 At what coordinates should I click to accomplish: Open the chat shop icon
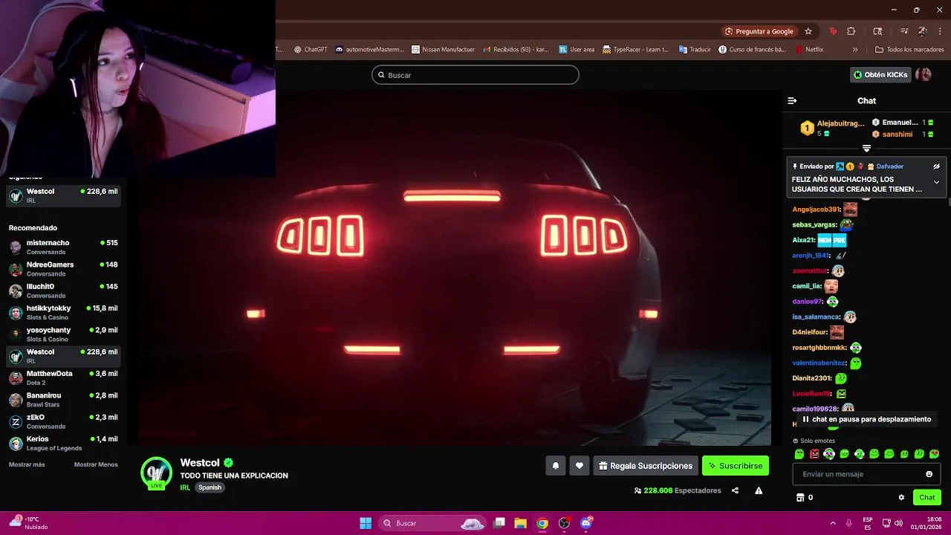tap(800, 498)
